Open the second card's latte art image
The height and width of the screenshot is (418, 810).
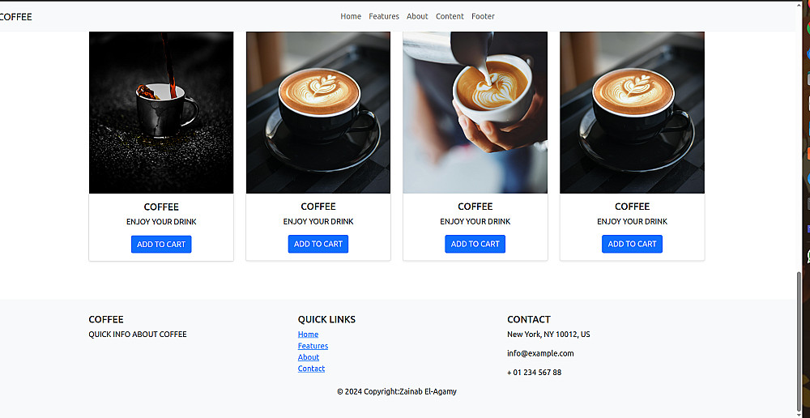point(318,113)
